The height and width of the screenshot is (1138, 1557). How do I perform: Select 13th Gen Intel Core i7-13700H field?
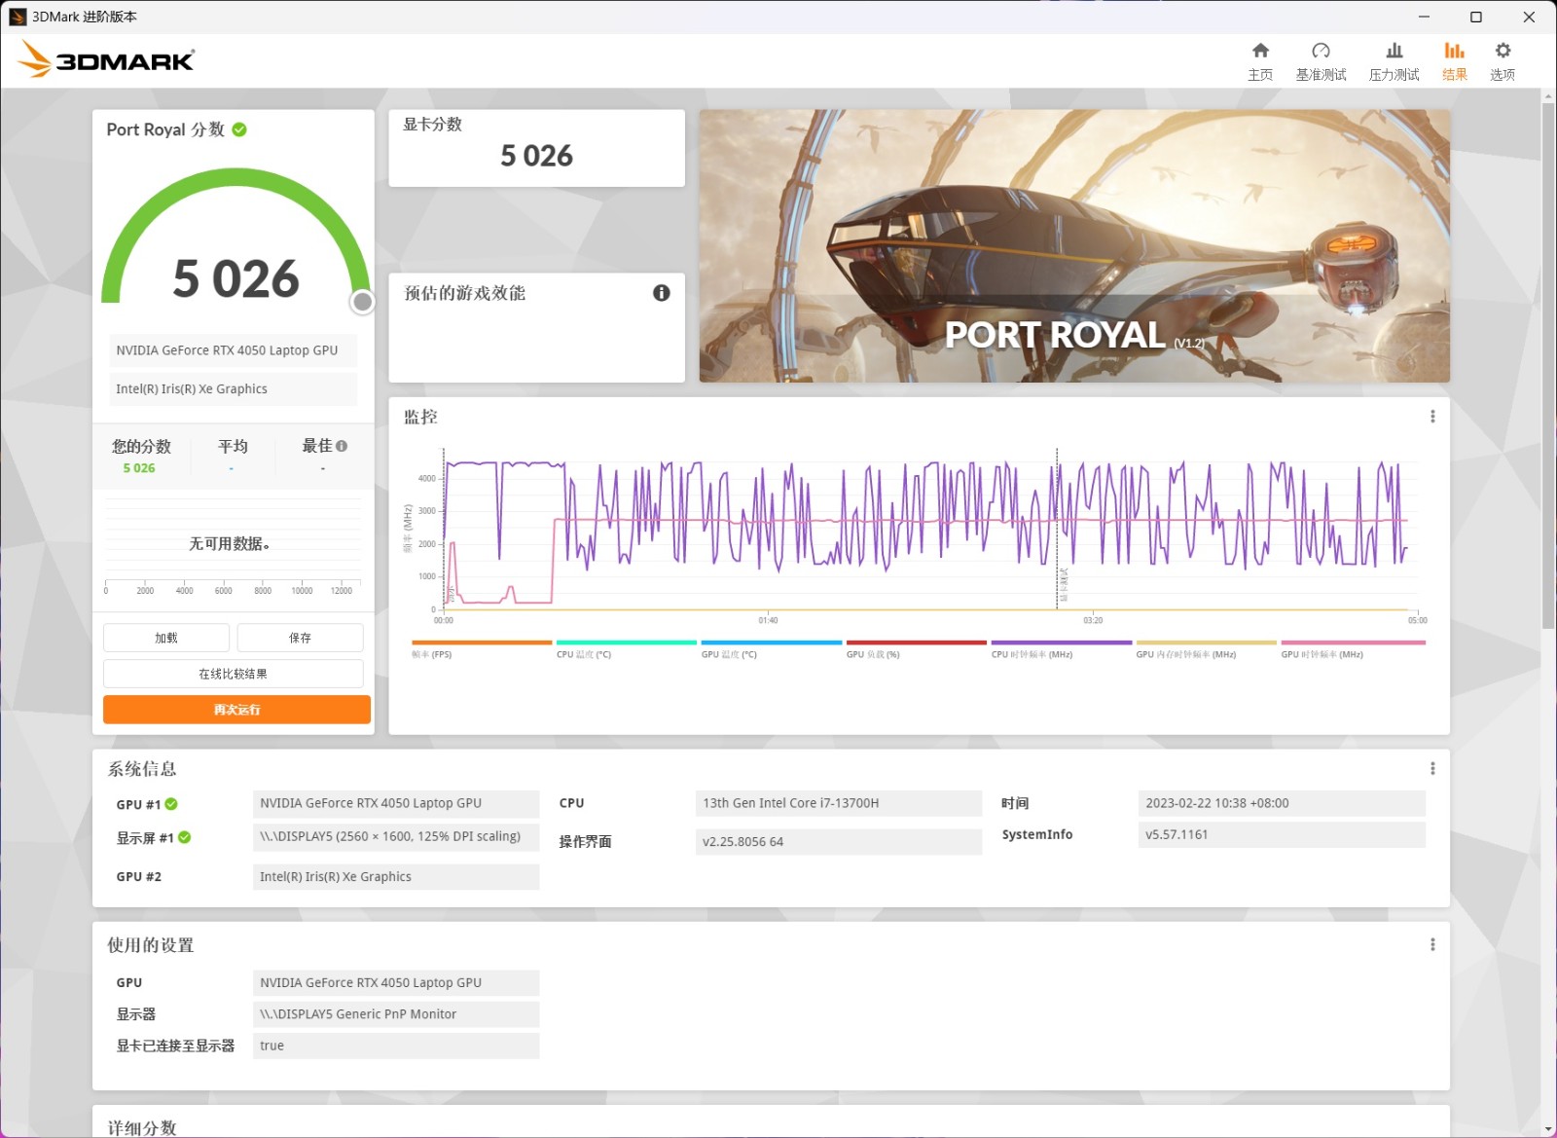tap(839, 803)
